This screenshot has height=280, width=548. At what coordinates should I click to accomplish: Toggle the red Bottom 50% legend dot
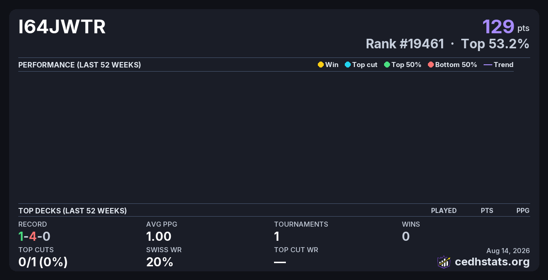[x=431, y=65]
